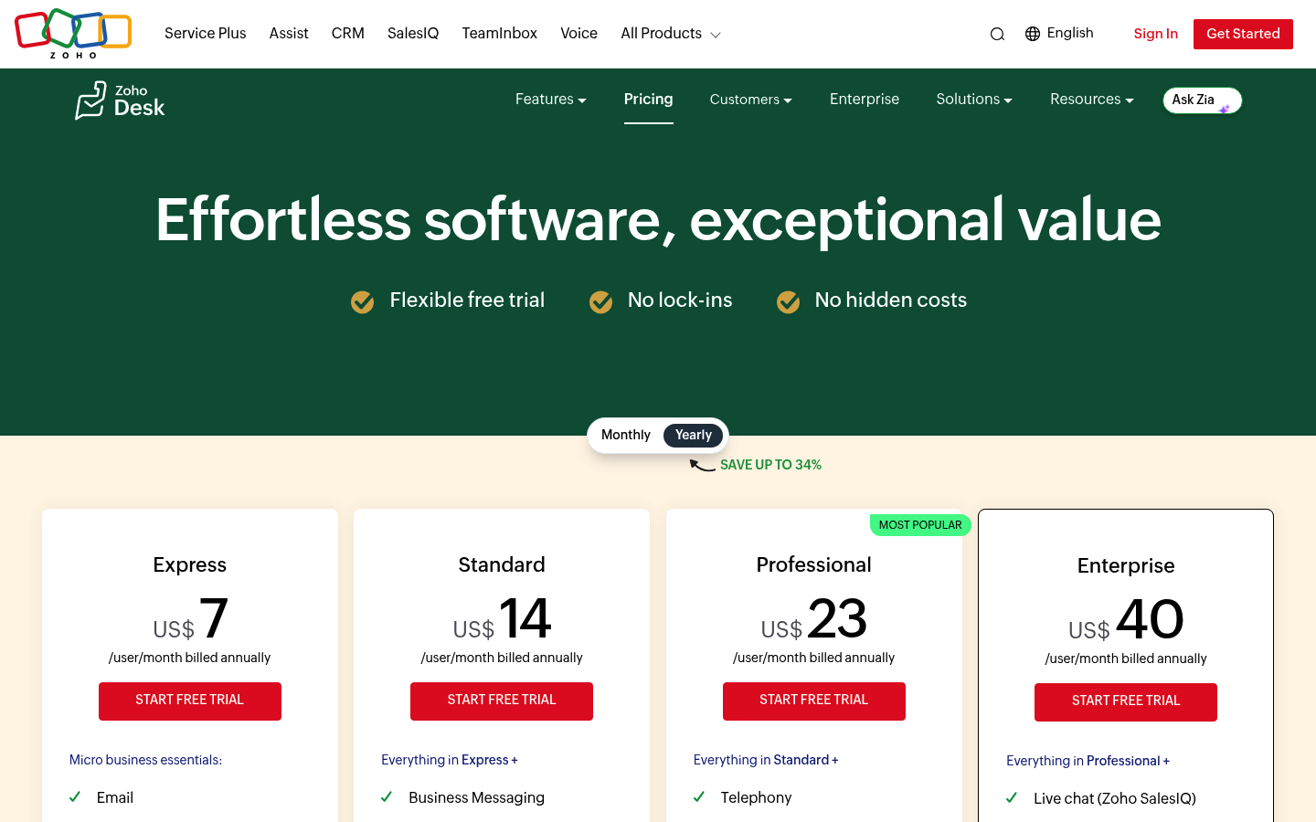This screenshot has width=1316, height=822.
Task: Start free trial for Professional plan
Action: pos(814,701)
